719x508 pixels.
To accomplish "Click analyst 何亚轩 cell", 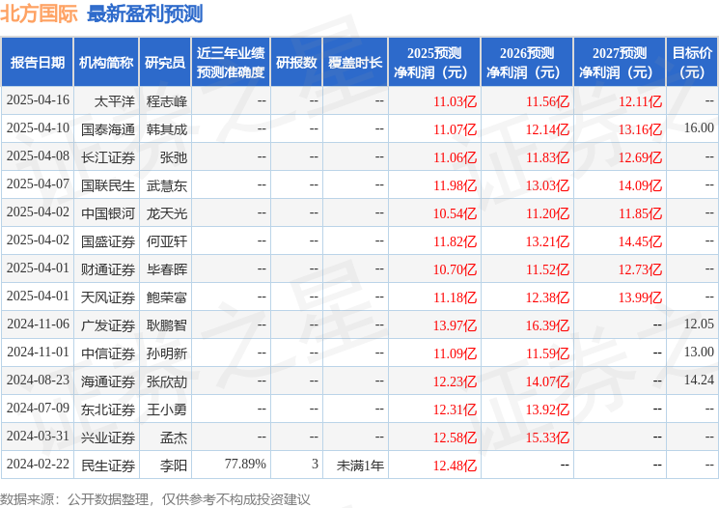I will pos(167,241).
